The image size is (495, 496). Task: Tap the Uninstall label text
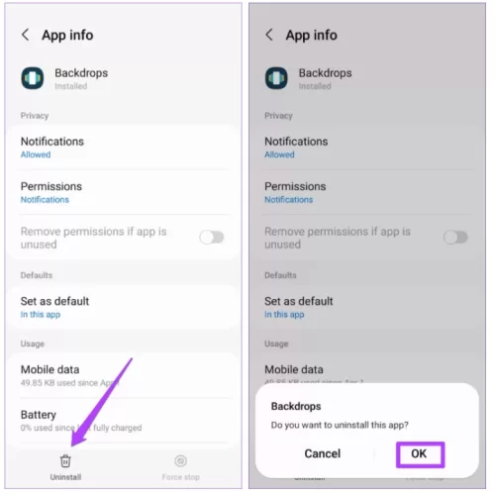(65, 477)
